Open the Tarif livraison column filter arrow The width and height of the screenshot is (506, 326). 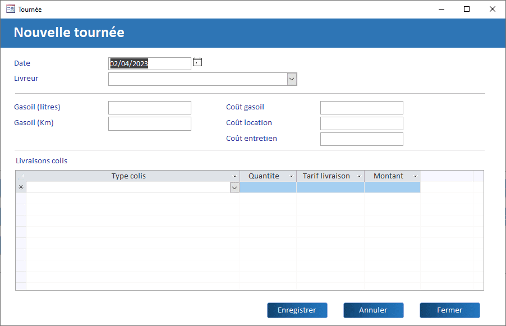click(x=359, y=177)
